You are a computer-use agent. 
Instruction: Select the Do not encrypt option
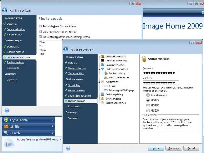[x=148, y=95]
